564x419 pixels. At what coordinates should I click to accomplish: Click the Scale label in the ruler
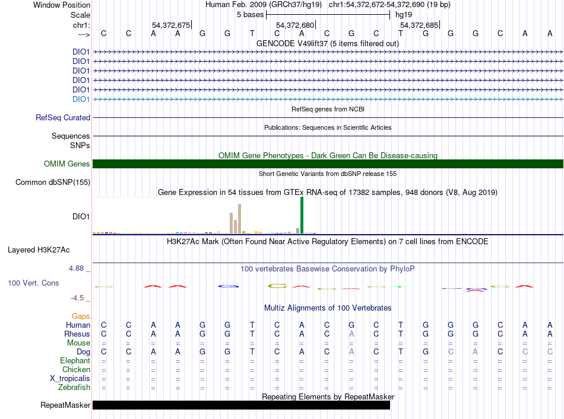tap(80, 15)
